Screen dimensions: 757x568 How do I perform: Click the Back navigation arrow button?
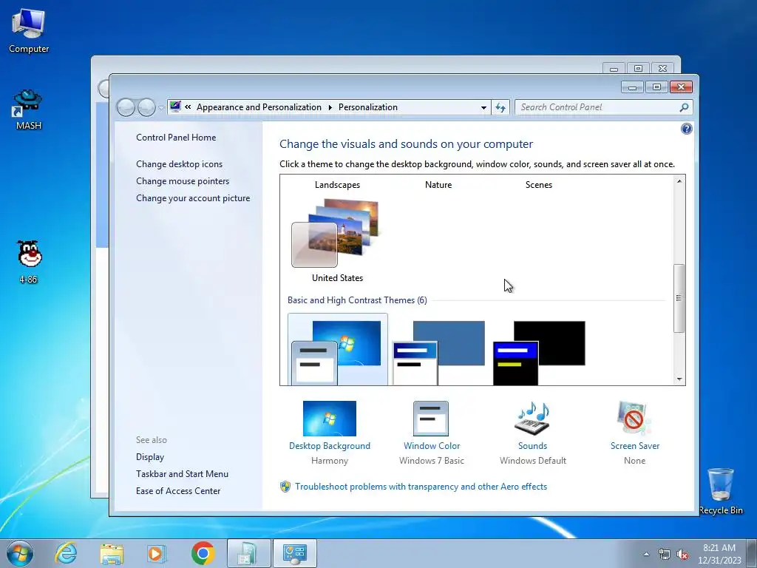[x=126, y=107]
